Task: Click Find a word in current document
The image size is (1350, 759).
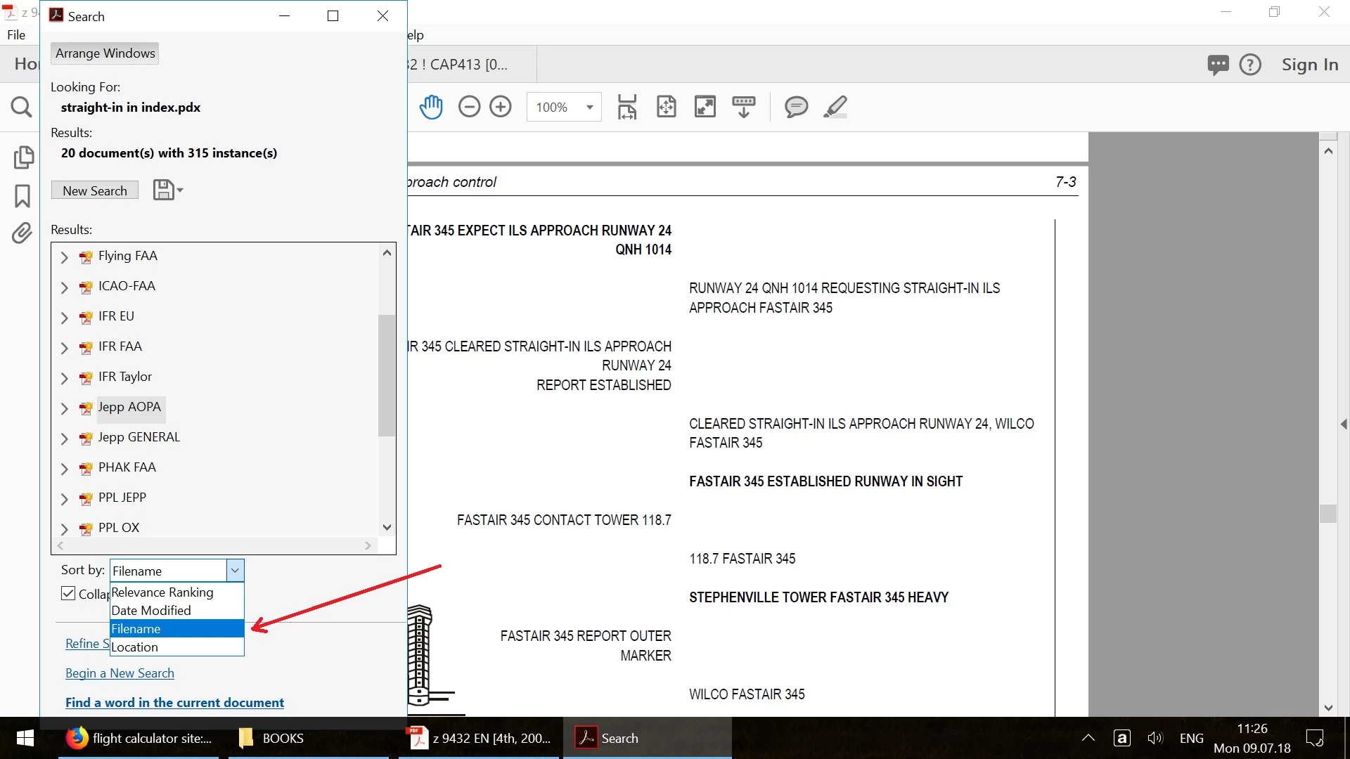Action: [174, 703]
